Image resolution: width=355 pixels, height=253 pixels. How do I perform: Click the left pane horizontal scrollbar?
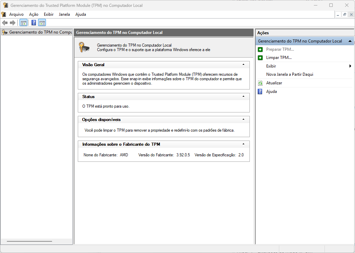(x=29, y=241)
